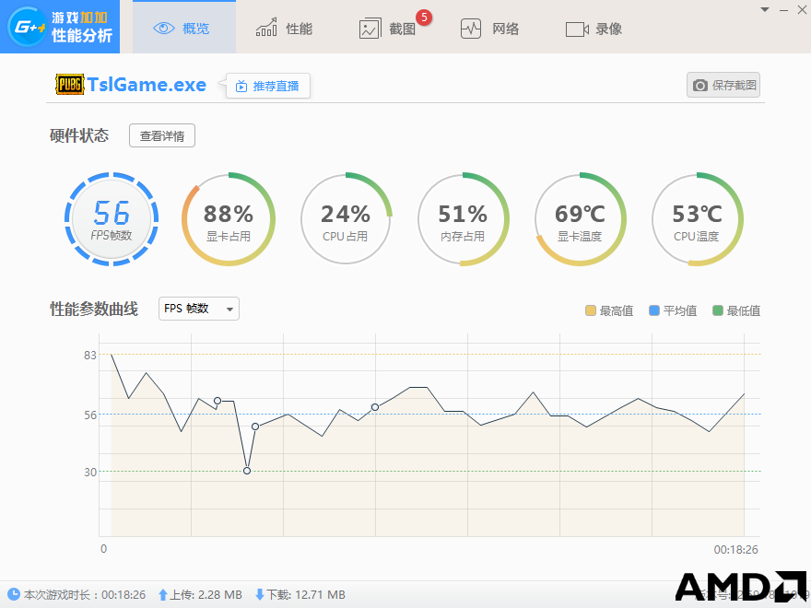Click the 88% 显卡占用 gauge
The width and height of the screenshot is (811, 608).
pyautogui.click(x=229, y=219)
